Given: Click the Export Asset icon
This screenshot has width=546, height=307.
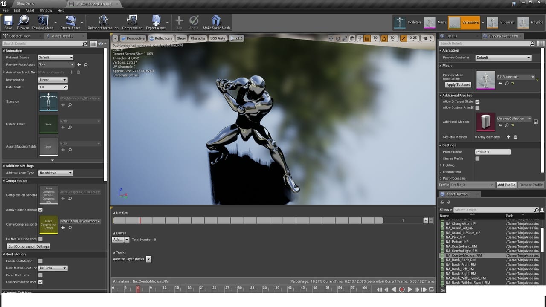Looking at the screenshot, I should click(x=156, y=22).
